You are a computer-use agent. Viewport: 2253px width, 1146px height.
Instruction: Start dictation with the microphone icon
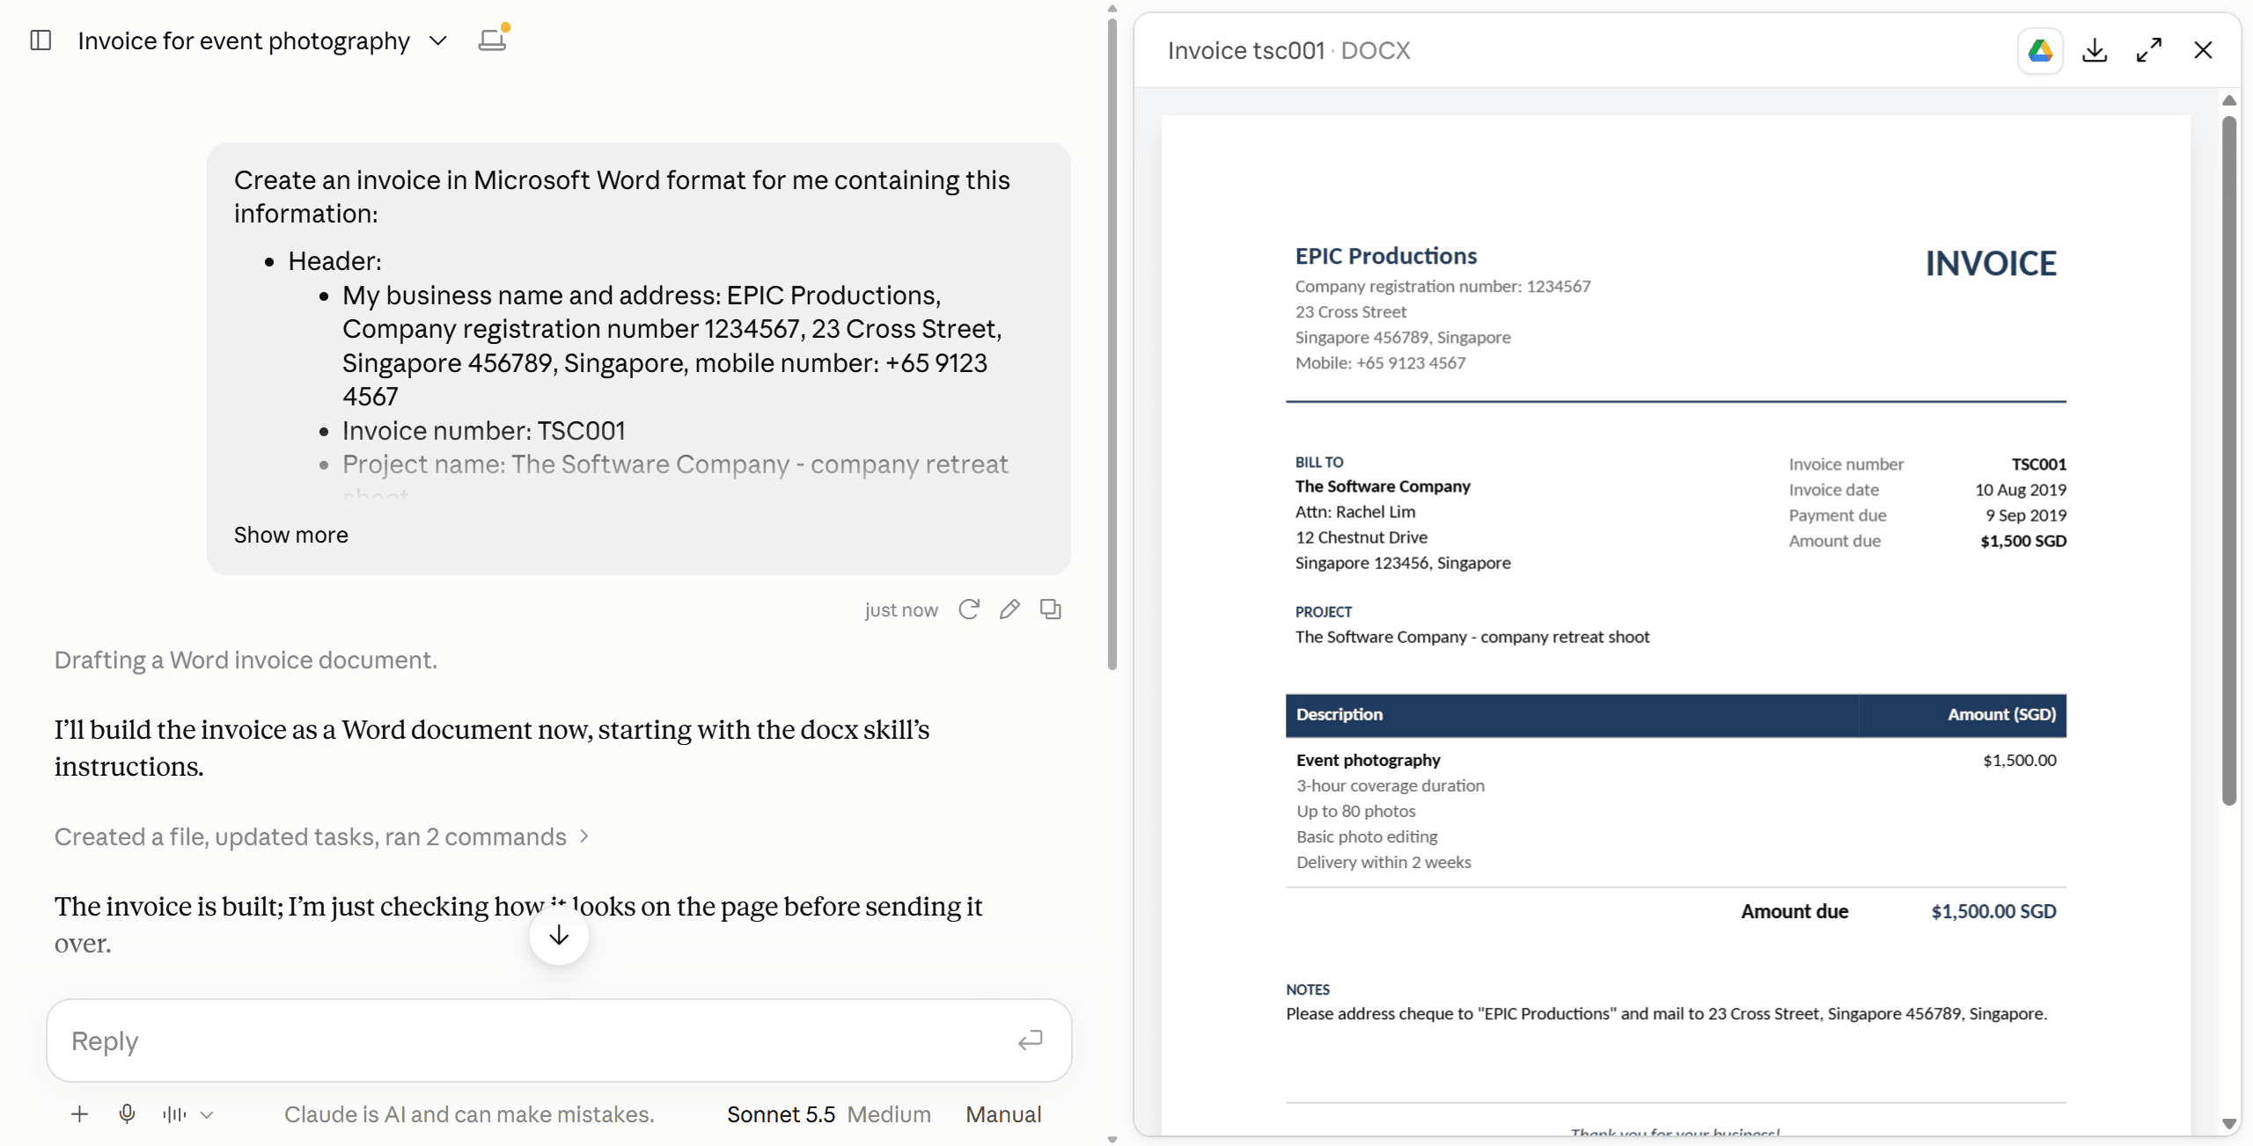127,1114
